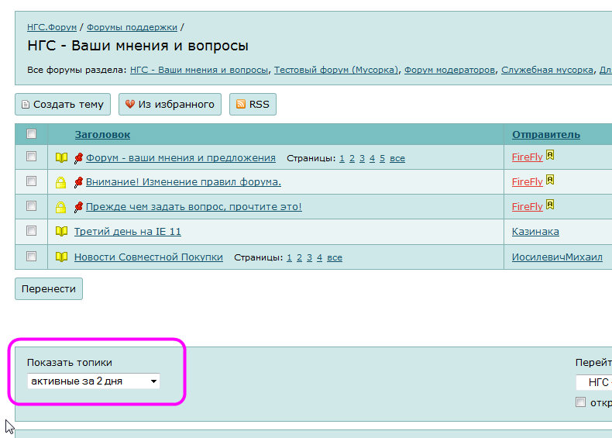Check the box for 'Форум - ваши мнения и предложения'

[31, 157]
